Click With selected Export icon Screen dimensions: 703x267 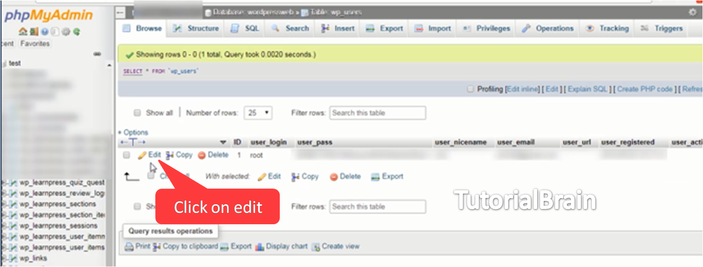375,177
